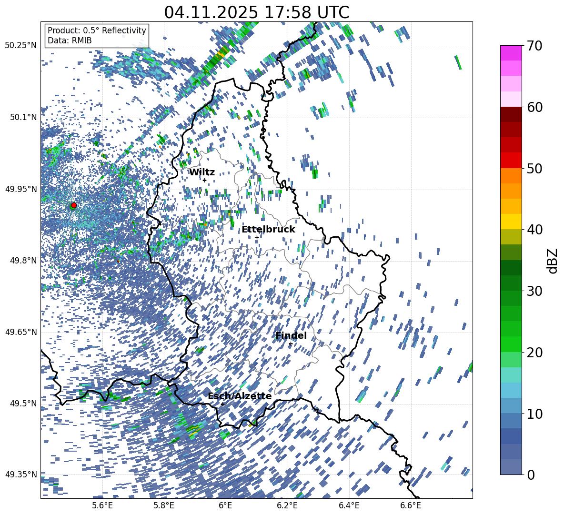Click the Ettelbruck label on the map

268,230
